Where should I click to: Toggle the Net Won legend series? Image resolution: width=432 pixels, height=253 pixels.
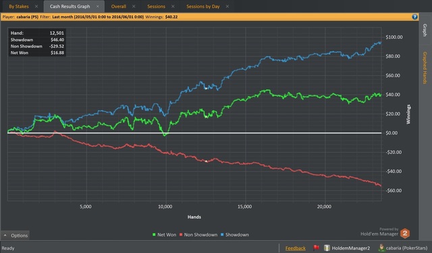[x=164, y=235]
